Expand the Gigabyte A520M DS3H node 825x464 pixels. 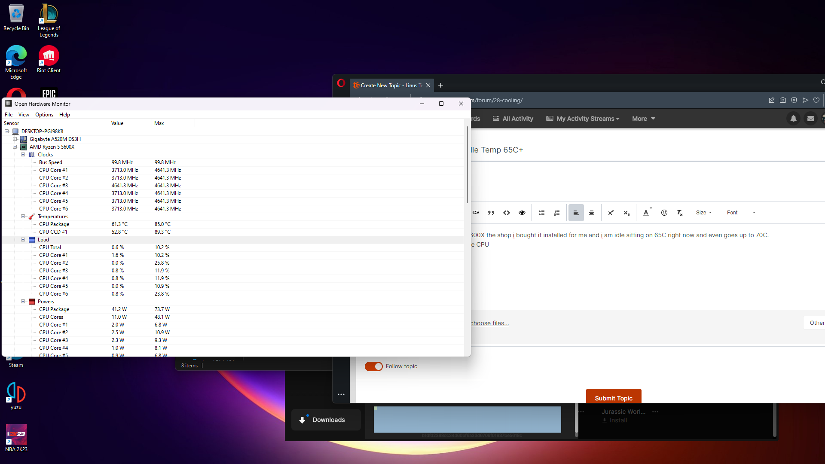pos(15,139)
